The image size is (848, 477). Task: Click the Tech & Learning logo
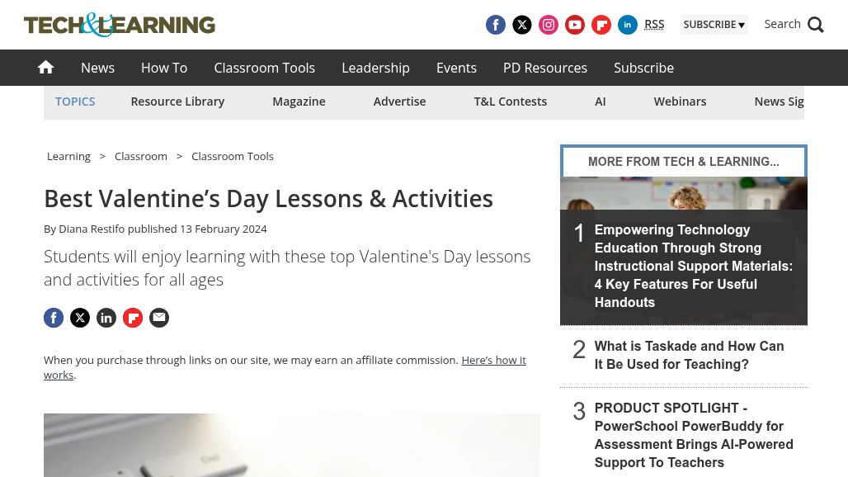pyautogui.click(x=120, y=25)
